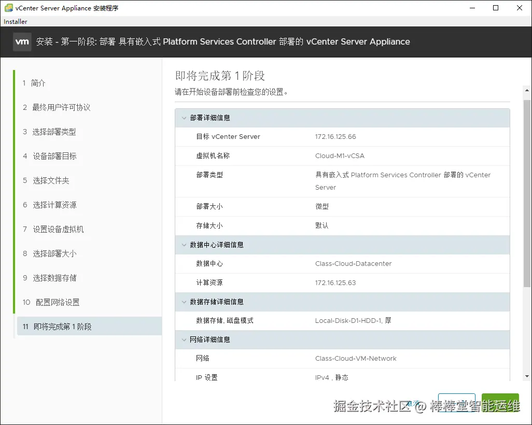Click the value Local-Disk-D1-HDD-1, 厚
Image resolution: width=532 pixels, height=425 pixels.
353,320
